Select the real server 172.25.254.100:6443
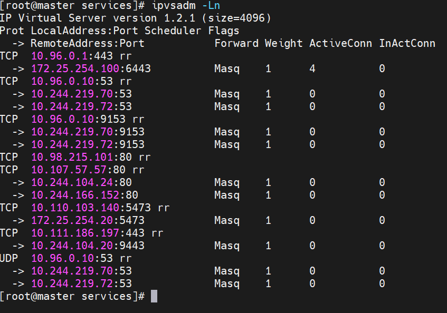The height and width of the screenshot is (313, 447). tap(91, 69)
